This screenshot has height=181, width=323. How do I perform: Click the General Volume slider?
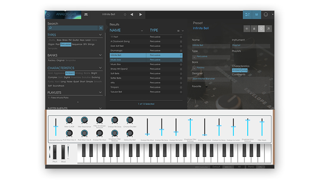point(56,127)
